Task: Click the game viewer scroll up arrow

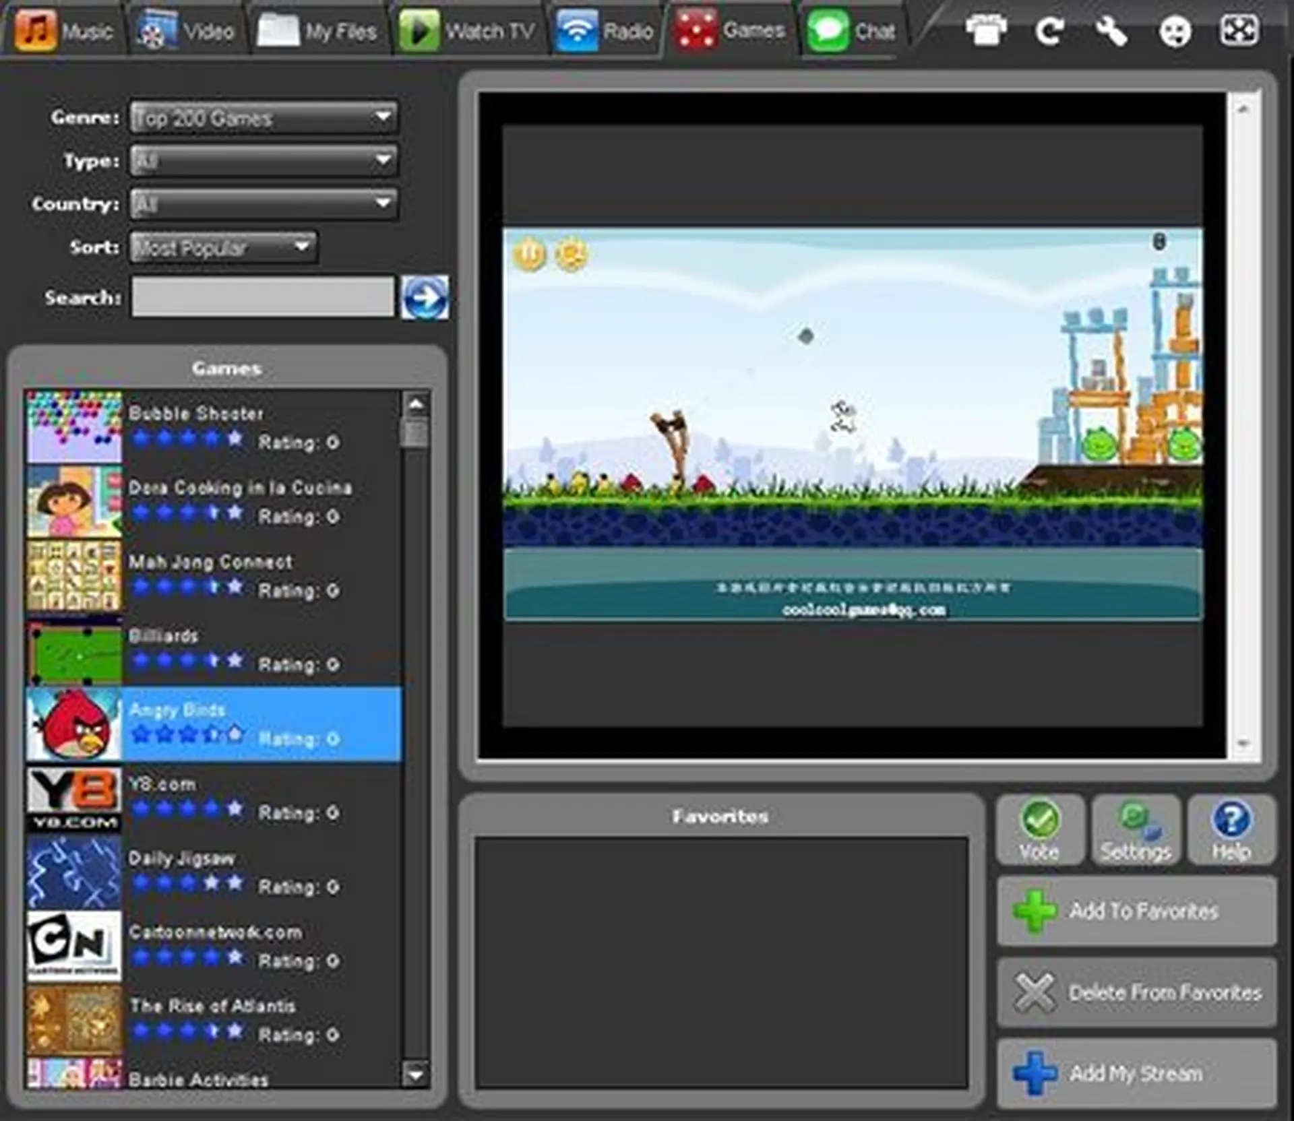Action: coord(1243,108)
